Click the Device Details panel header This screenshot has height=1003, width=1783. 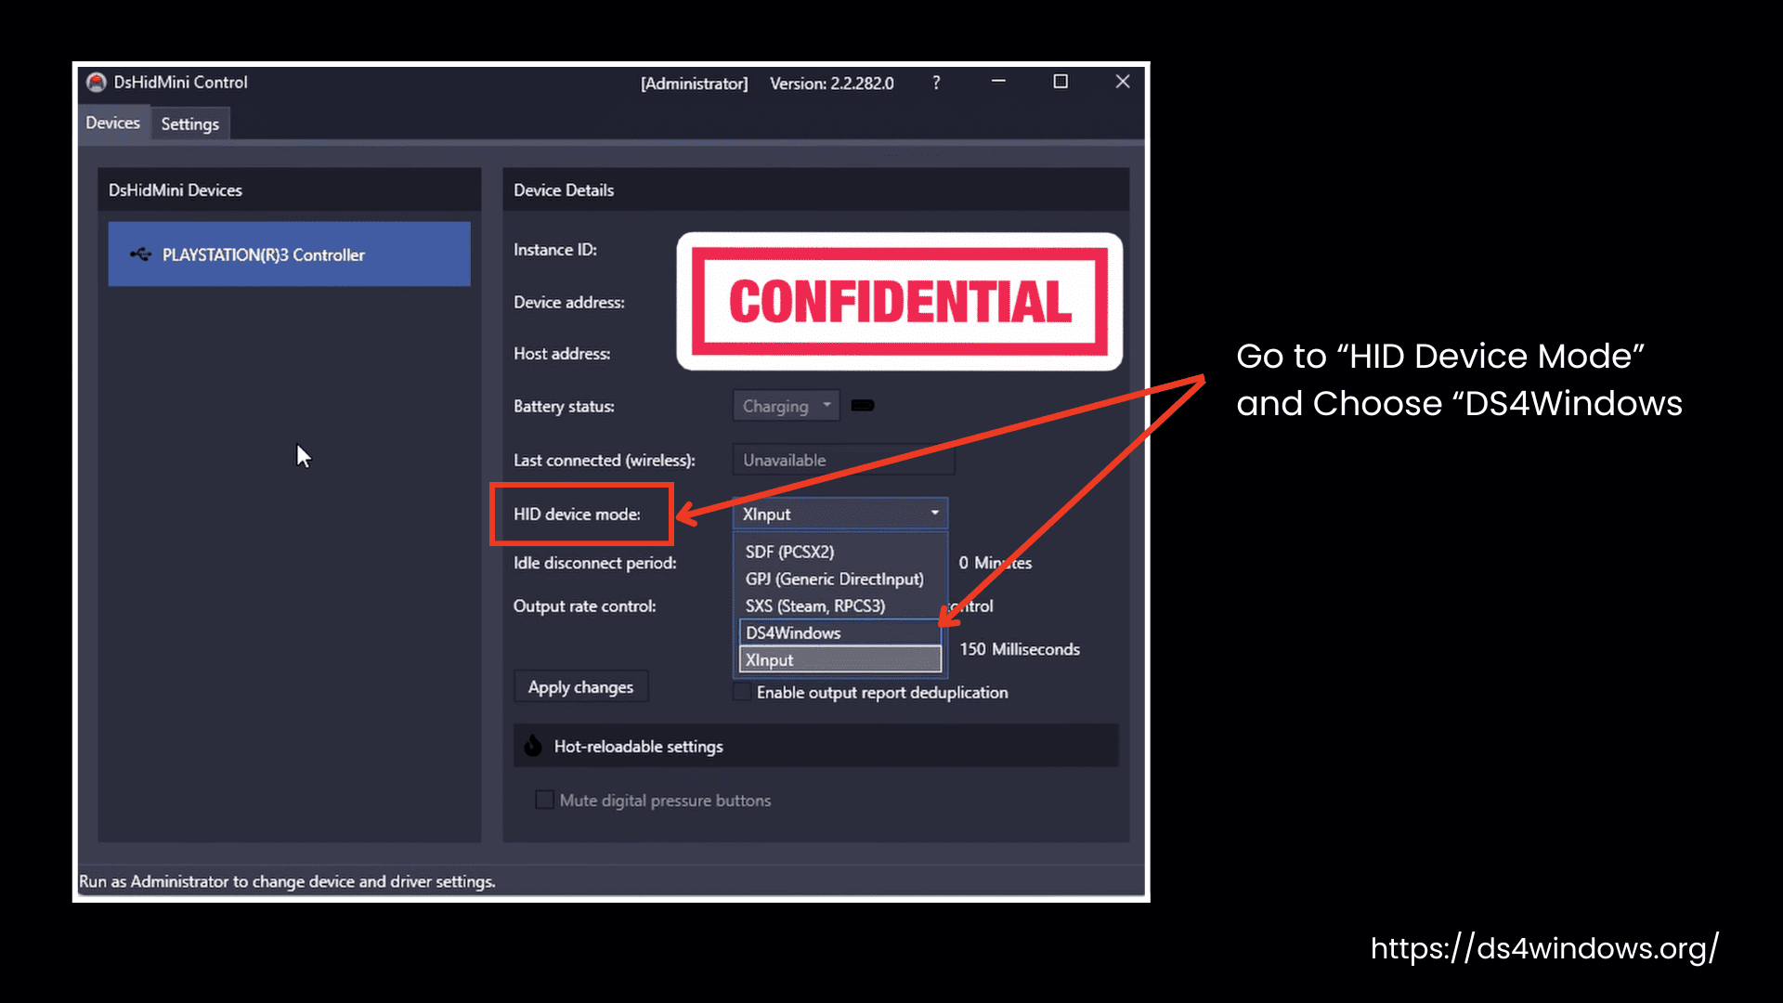(815, 189)
